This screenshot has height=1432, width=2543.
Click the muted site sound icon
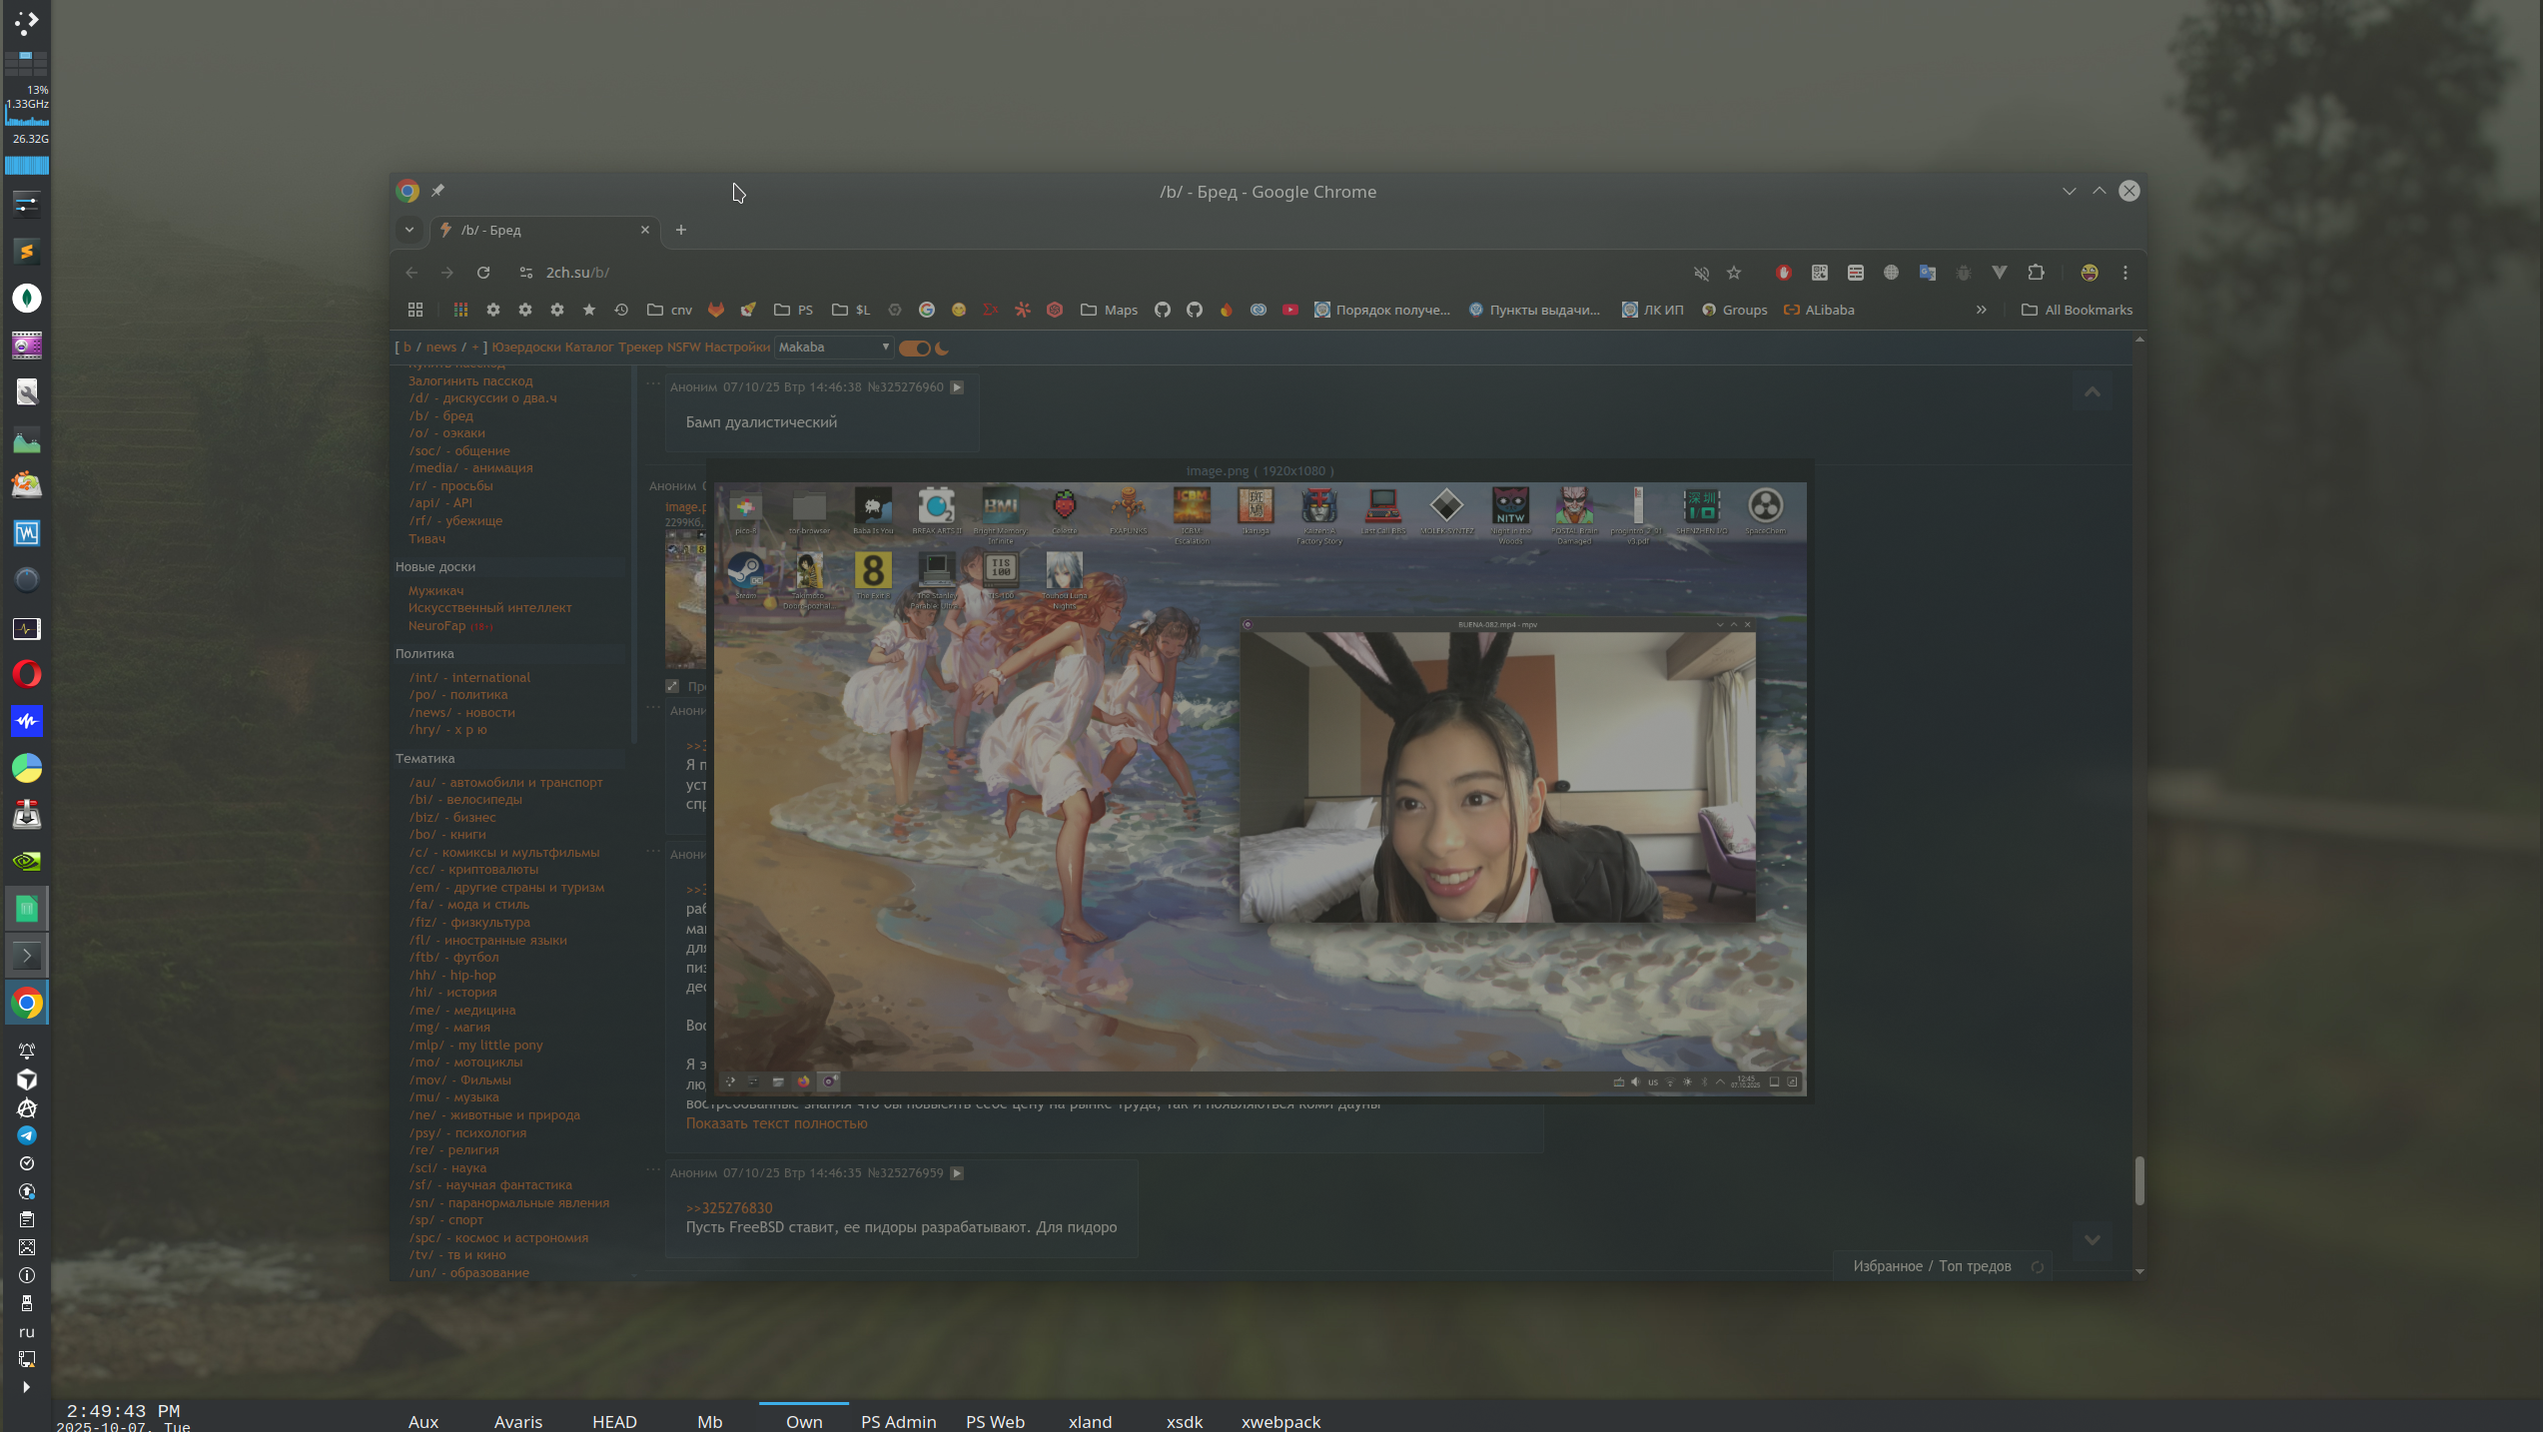1701,273
